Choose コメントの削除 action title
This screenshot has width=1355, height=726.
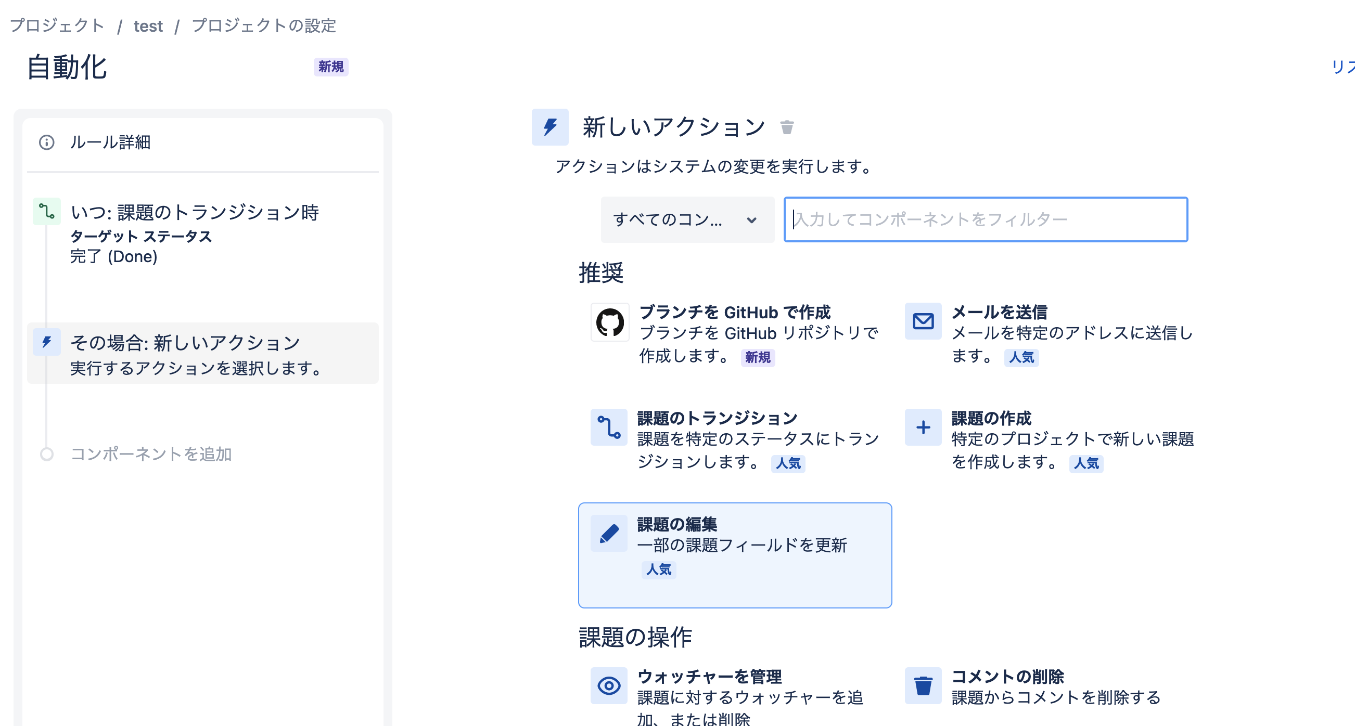(1007, 677)
